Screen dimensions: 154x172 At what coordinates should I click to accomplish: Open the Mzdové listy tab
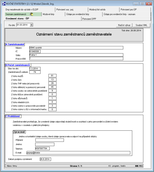(x=53, y=14)
